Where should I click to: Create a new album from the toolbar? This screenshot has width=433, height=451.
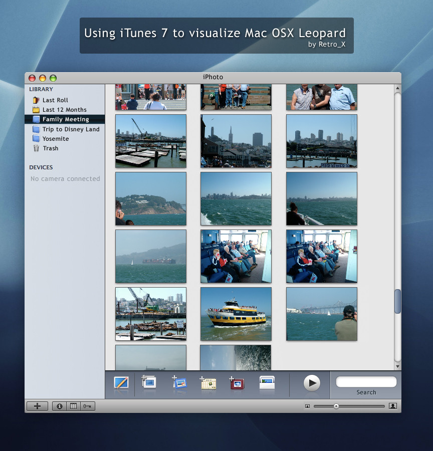pyautogui.click(x=149, y=382)
